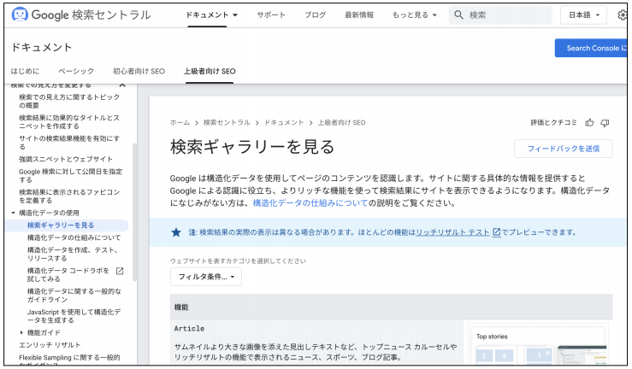Open the ブログ menu item
Screen dimensions: 632x369
coord(316,15)
